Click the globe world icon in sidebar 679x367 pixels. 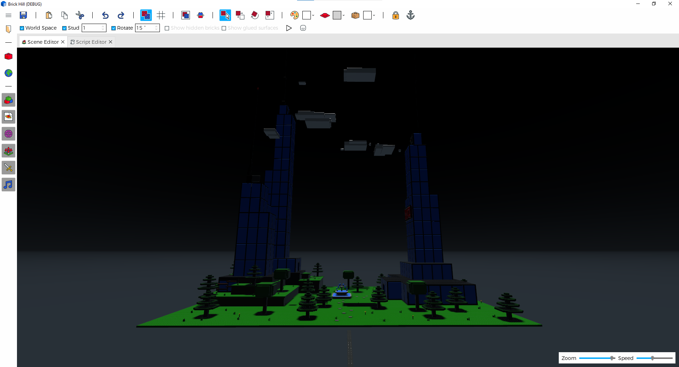(x=8, y=73)
